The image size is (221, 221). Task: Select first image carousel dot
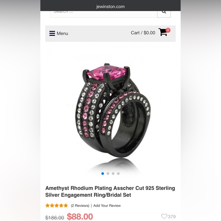[102, 173]
